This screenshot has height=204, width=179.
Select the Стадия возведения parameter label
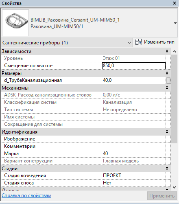point(25,175)
